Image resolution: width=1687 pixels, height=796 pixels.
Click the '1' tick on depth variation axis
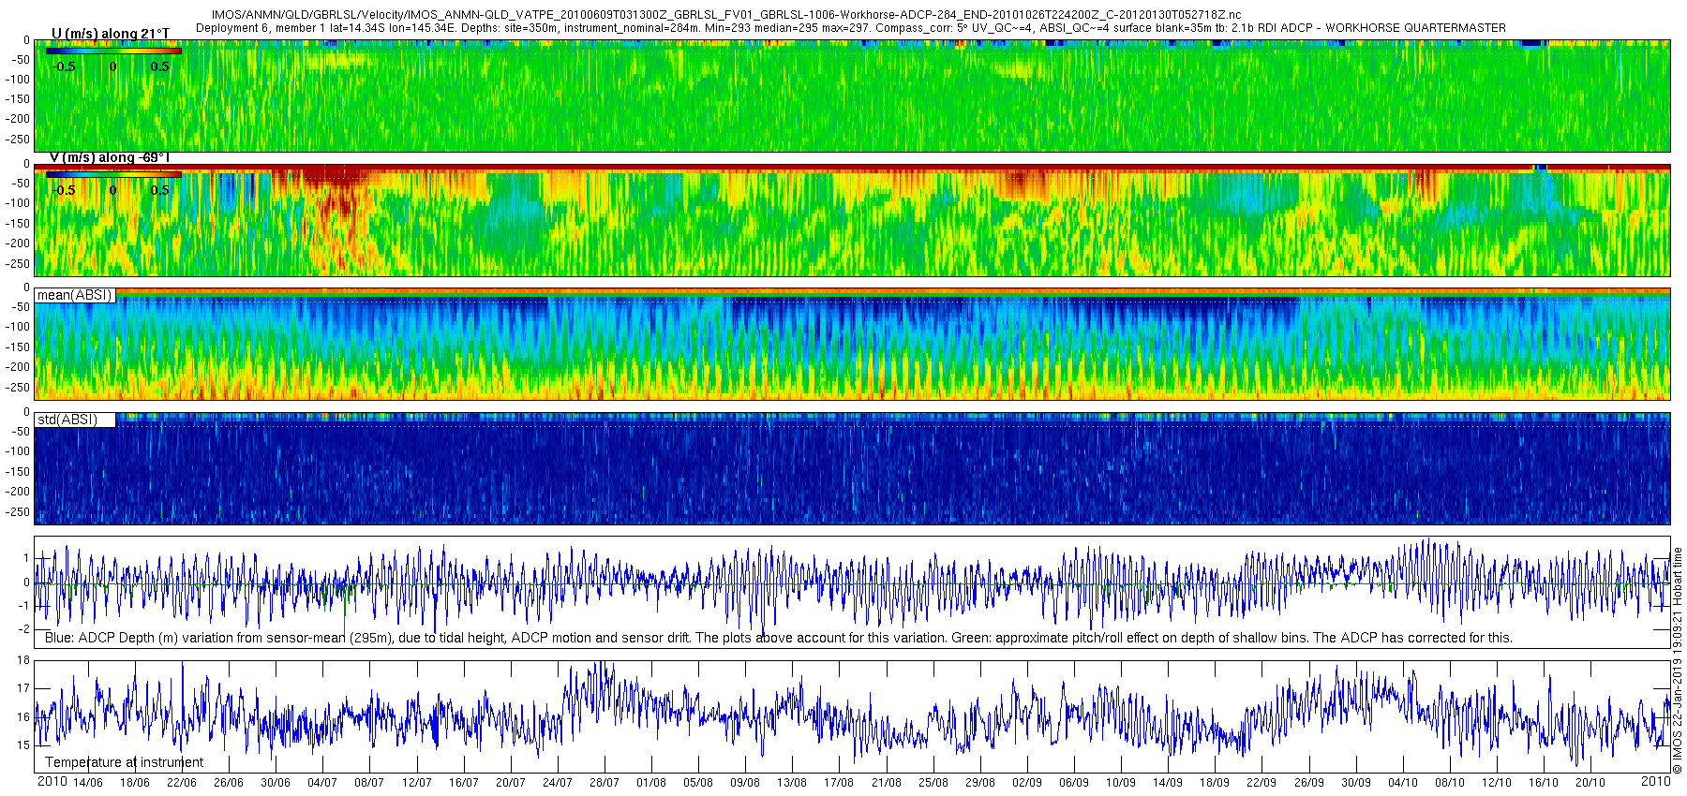(26, 558)
